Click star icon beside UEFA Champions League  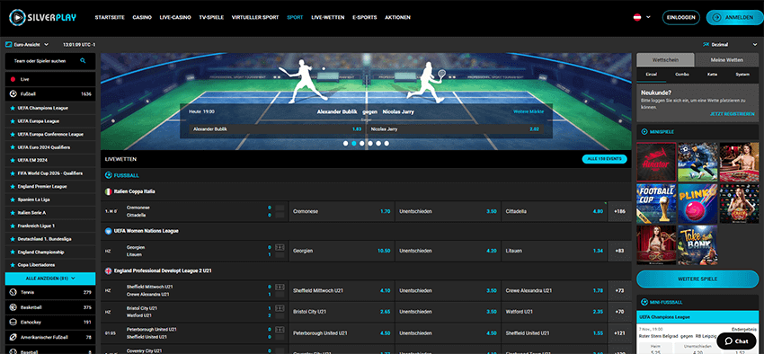[x=13, y=108]
